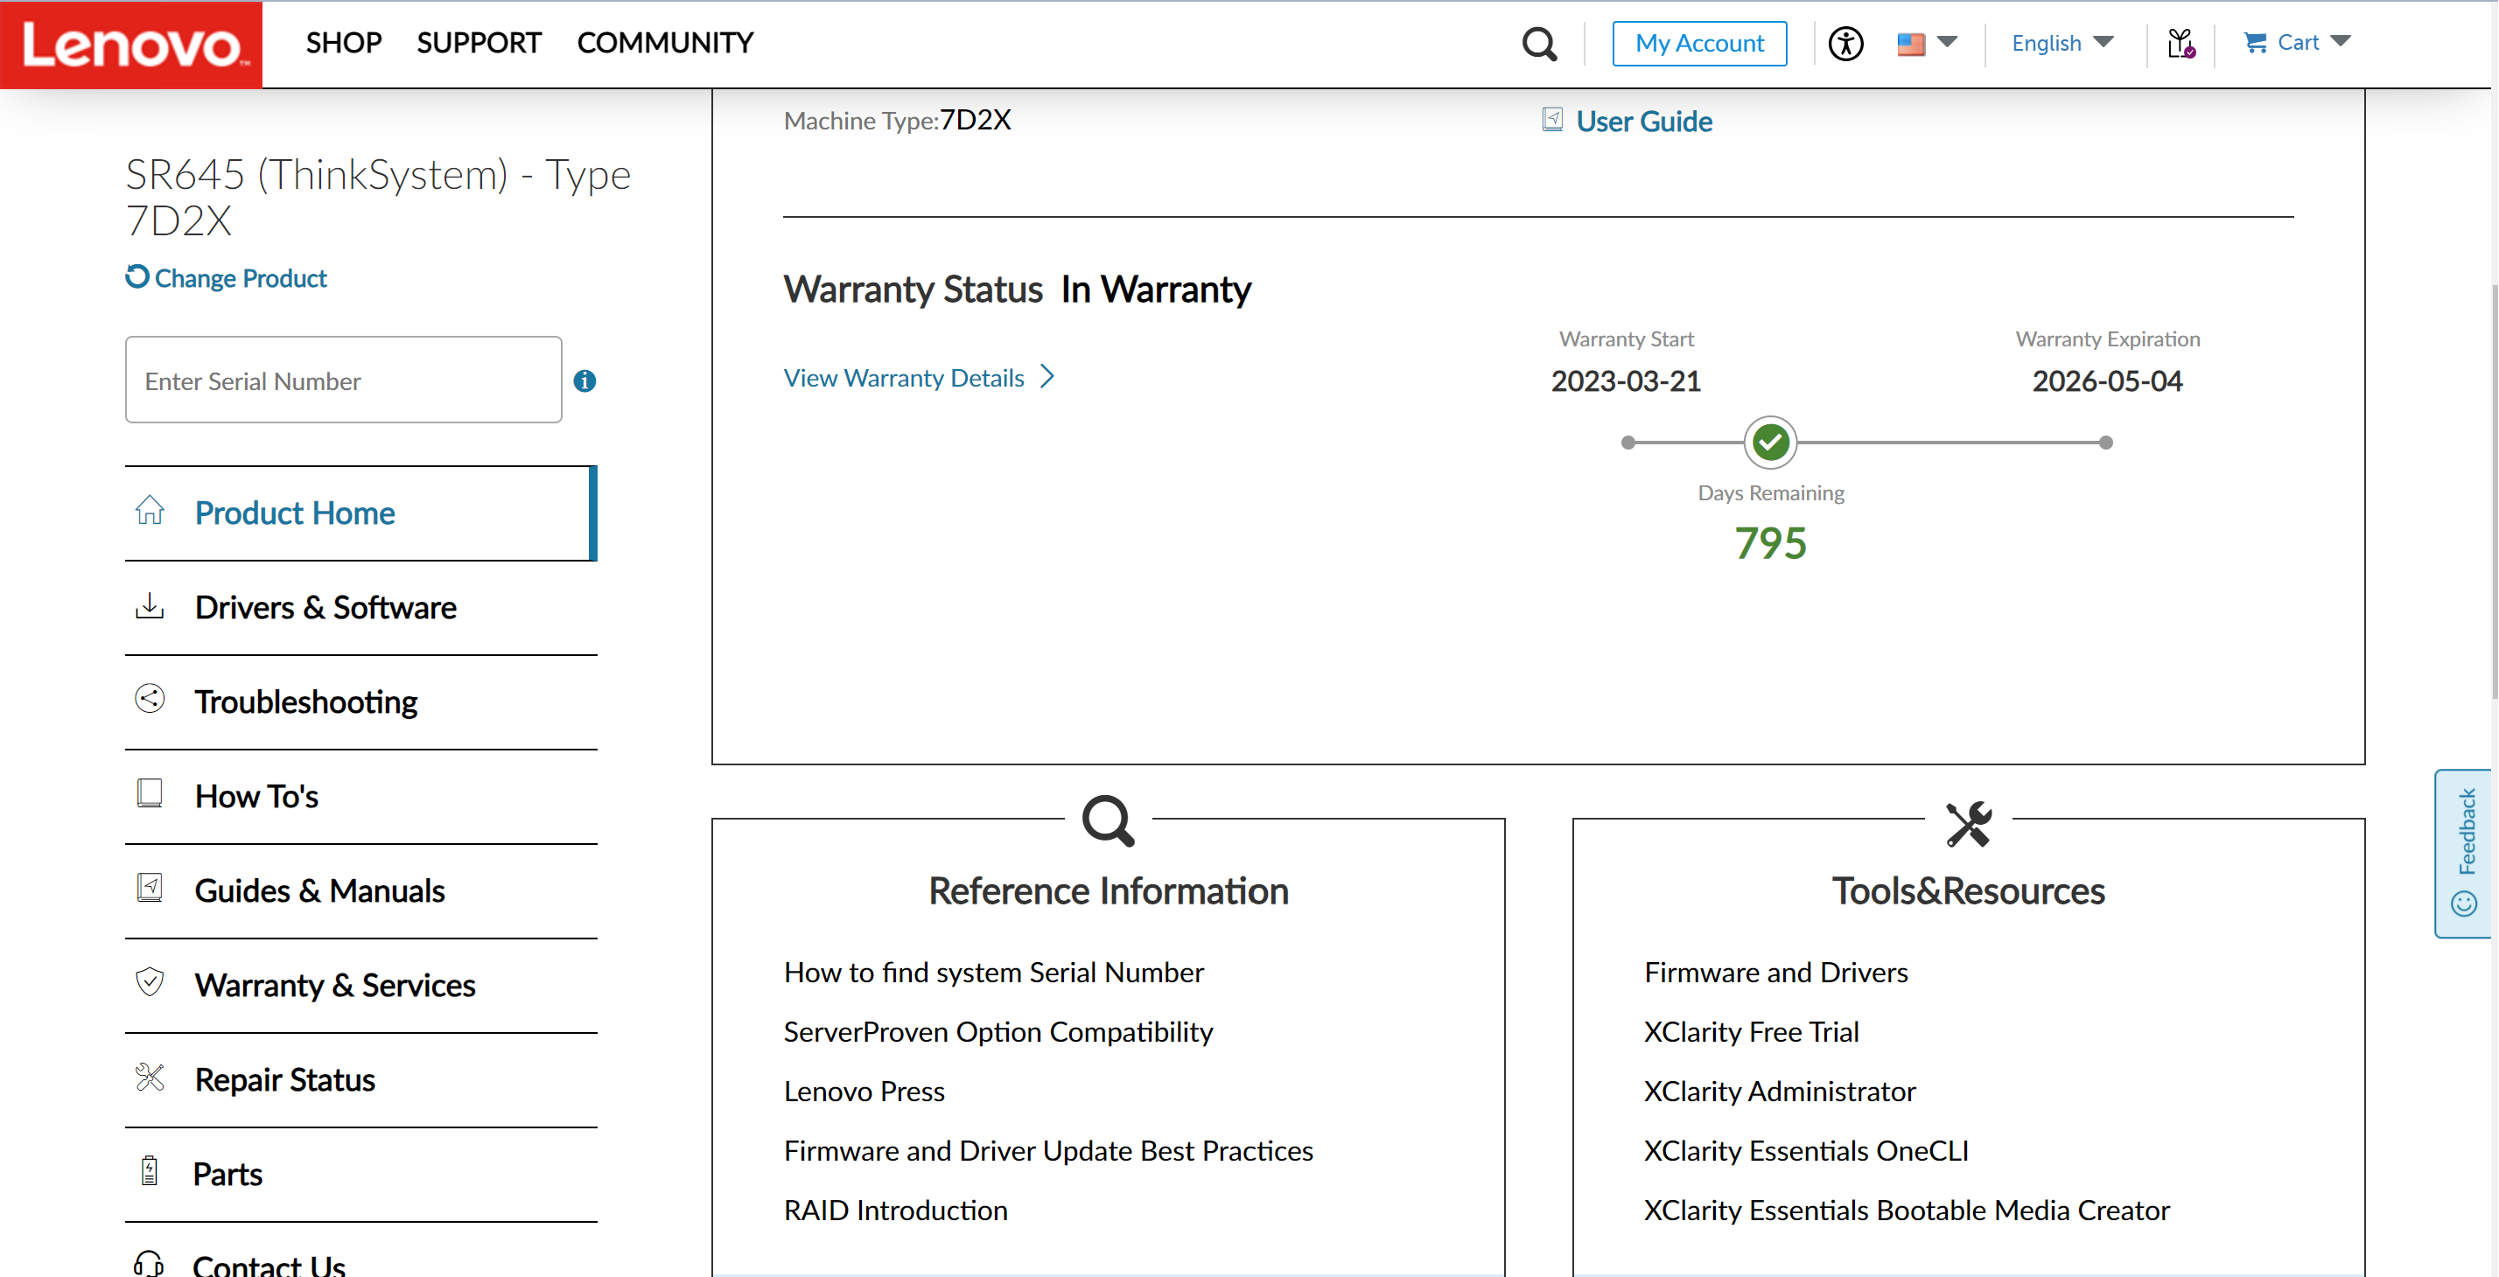Open XClarity Essentials Bootable Media Creator link

pyautogui.click(x=1907, y=1211)
